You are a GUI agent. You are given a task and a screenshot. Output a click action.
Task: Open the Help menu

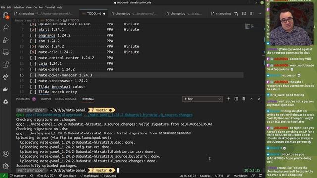tap(59, 7)
